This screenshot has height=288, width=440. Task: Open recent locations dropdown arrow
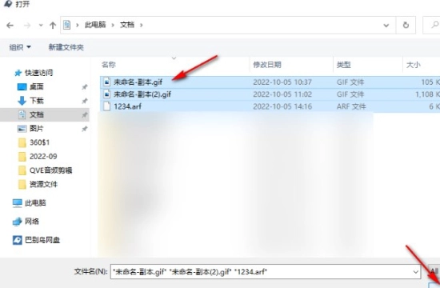coord(41,26)
